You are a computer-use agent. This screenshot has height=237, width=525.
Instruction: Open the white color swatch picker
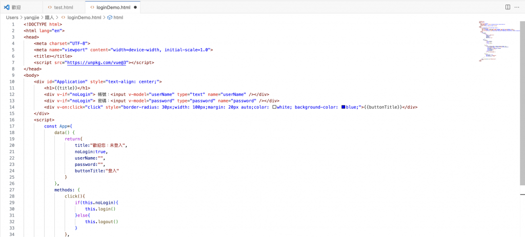point(275,107)
